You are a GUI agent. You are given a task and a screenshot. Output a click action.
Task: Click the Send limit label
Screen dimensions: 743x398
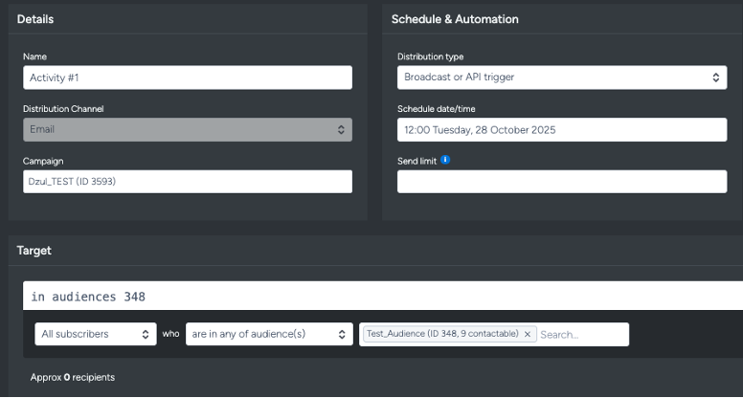coord(417,161)
